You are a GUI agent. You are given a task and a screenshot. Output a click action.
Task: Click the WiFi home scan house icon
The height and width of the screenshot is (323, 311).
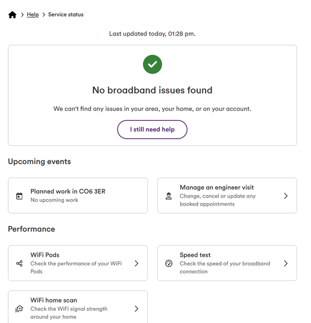pyautogui.click(x=19, y=308)
